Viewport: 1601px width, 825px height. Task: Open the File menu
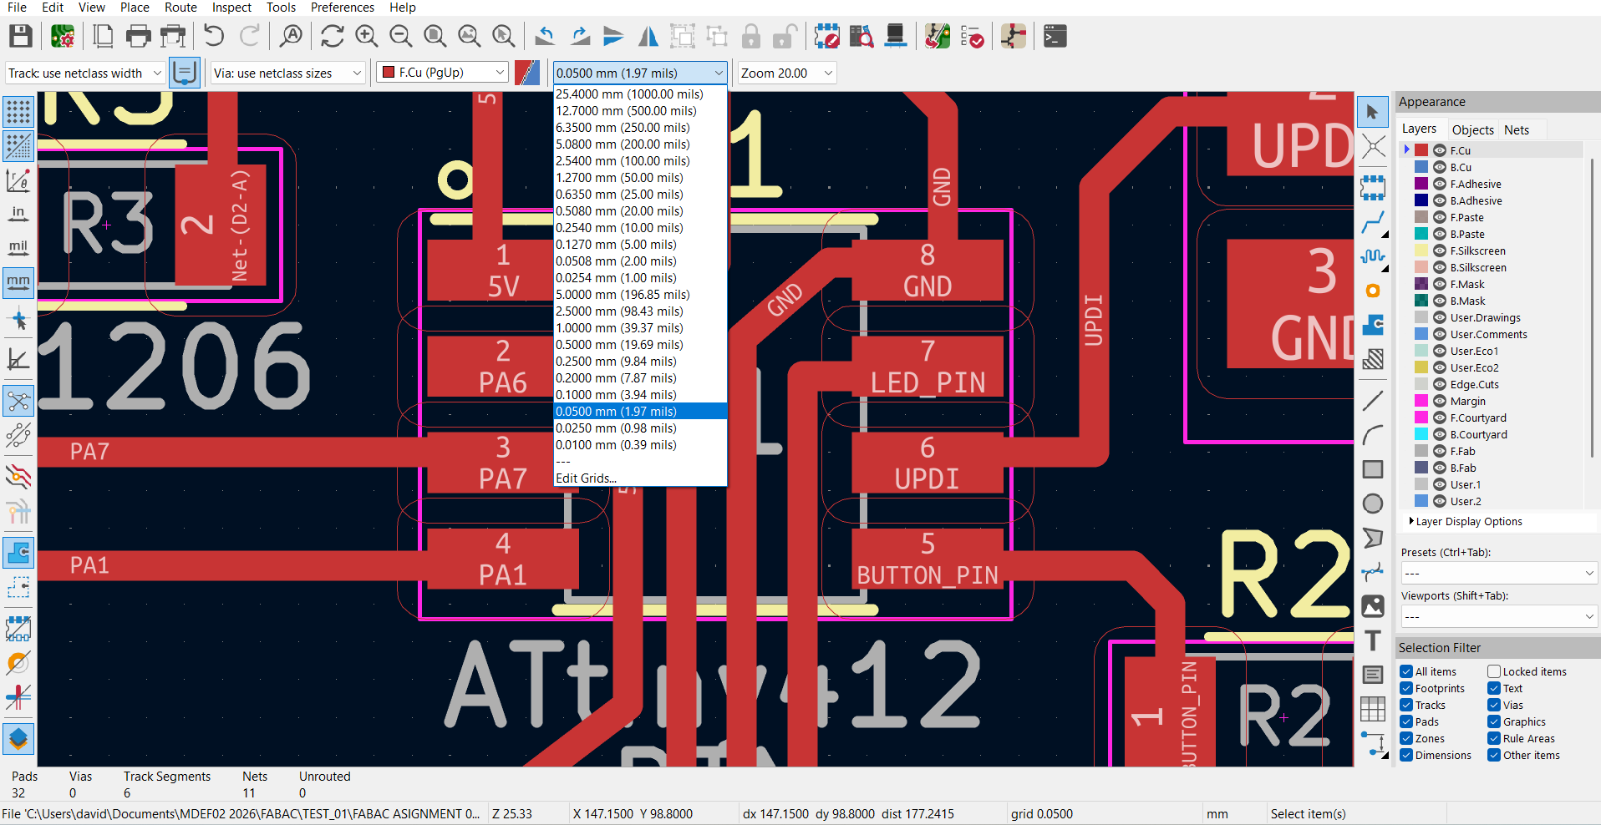pyautogui.click(x=17, y=8)
